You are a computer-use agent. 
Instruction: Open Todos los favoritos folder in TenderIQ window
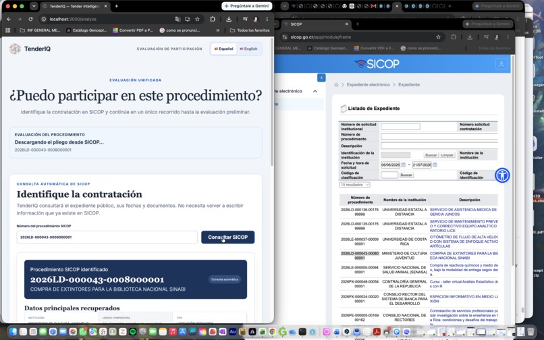(250, 30)
